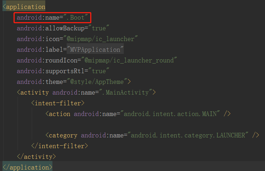The image size is (265, 171).
Task: Click the @style/AppTheme theme value
Action: (97, 82)
